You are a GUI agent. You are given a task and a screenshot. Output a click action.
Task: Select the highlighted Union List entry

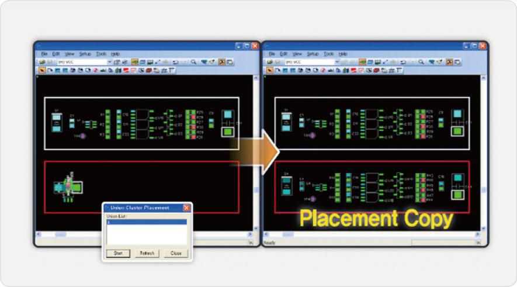coord(146,222)
